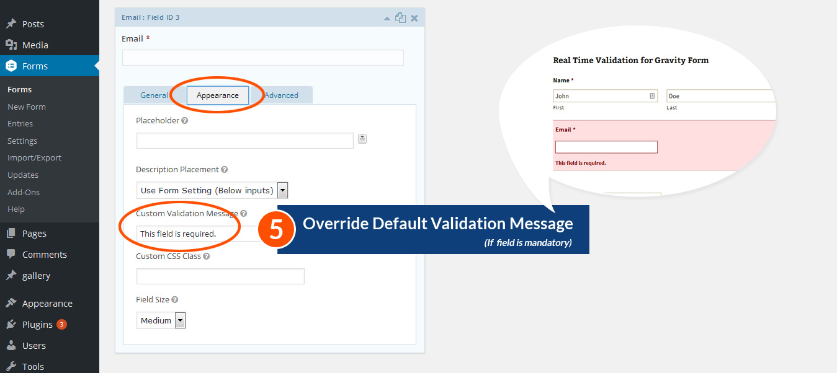Image resolution: width=837 pixels, height=373 pixels.
Task: Open the Field Size Medium dropdown
Action: pos(161,320)
